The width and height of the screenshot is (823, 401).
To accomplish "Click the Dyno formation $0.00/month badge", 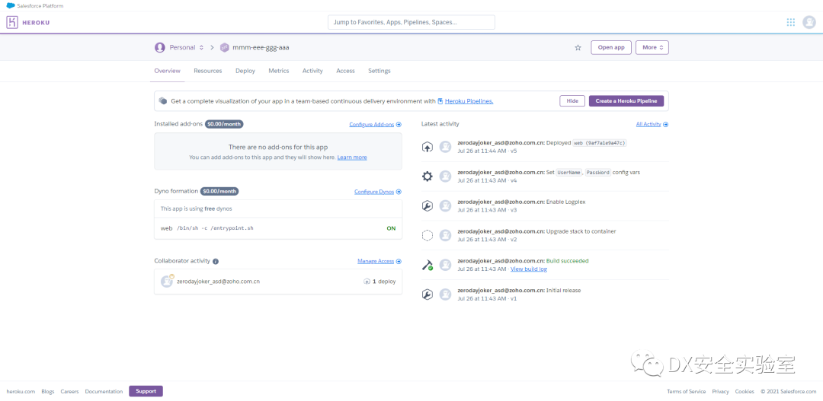I will tap(219, 191).
